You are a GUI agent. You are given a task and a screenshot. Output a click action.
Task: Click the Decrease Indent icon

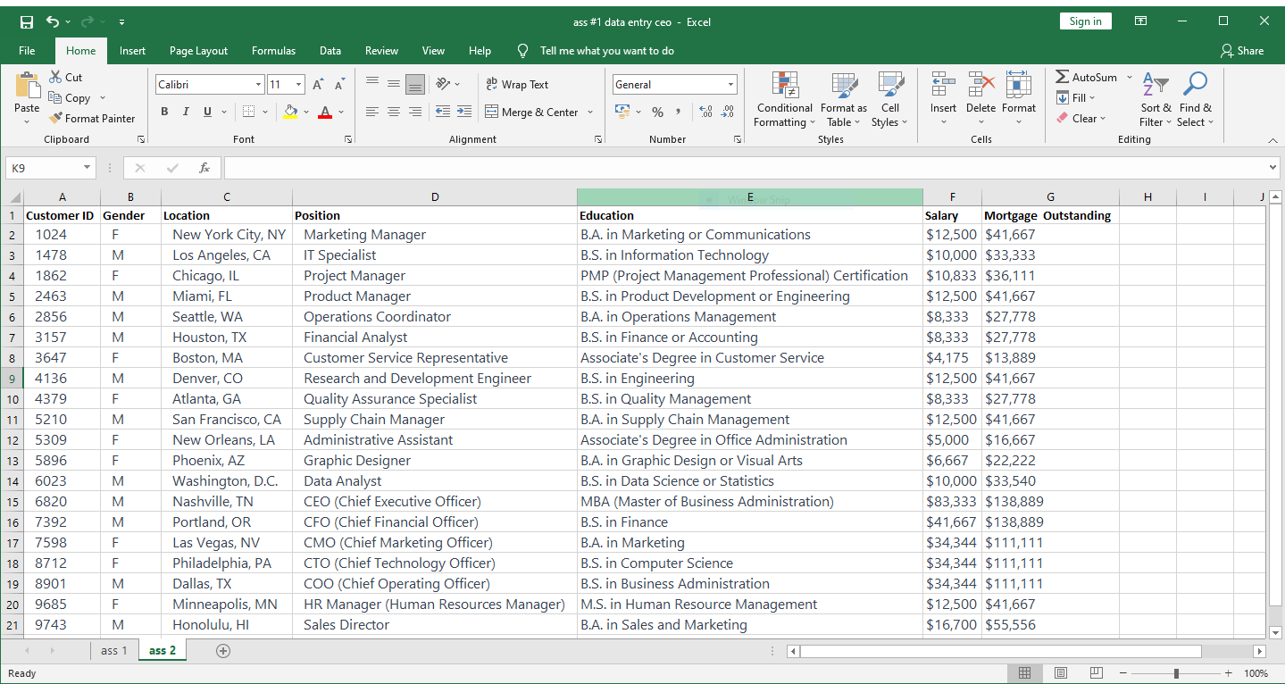[x=443, y=112]
